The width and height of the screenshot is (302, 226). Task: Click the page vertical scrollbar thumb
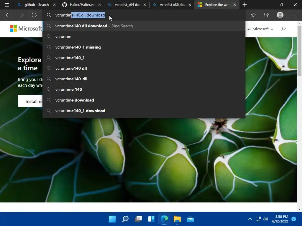tap(299, 51)
